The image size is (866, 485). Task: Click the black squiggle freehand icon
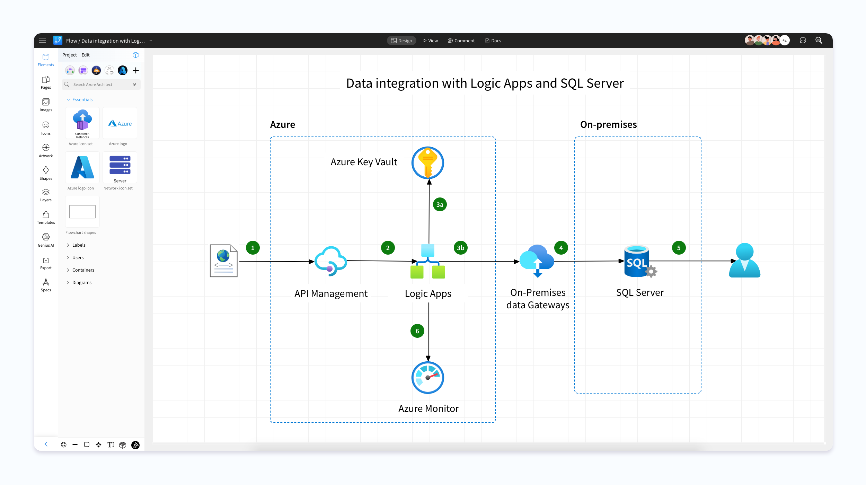(x=135, y=445)
